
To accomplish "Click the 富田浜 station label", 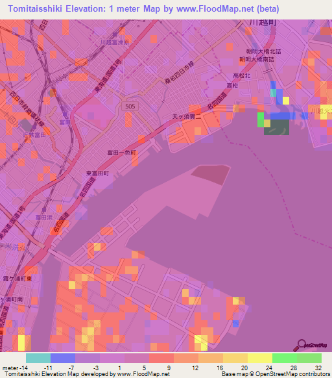I will (x=44, y=217).
